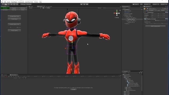Collapse the Transform component foldout

(144, 12)
